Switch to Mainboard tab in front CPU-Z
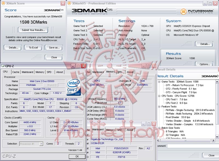Image resolution: width=219 pixels, height=161 pixels. pos(27,72)
